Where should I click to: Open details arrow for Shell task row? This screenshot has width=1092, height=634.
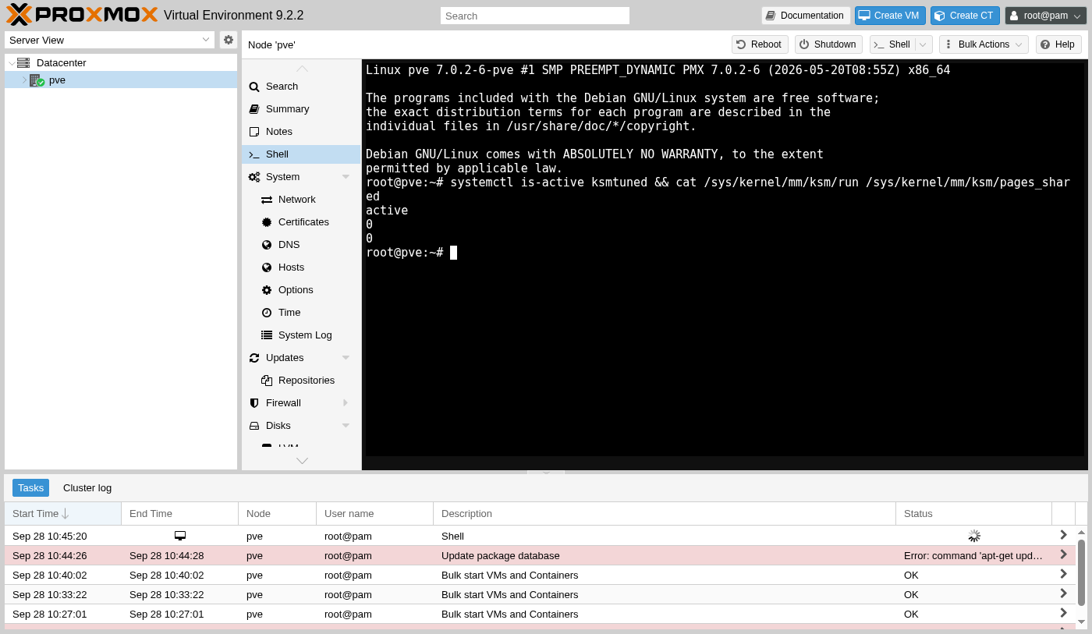[x=1063, y=535]
